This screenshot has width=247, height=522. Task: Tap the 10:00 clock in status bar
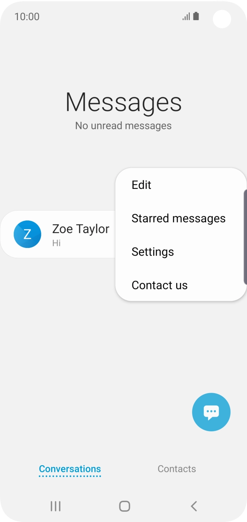[27, 17]
